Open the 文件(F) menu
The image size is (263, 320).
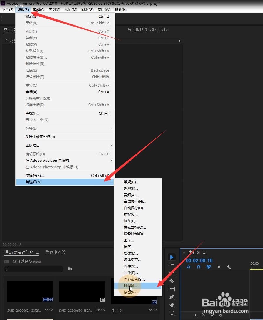tap(8, 10)
